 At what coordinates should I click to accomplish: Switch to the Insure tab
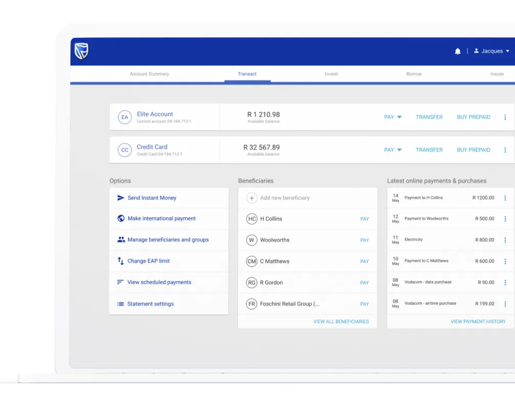(497, 74)
